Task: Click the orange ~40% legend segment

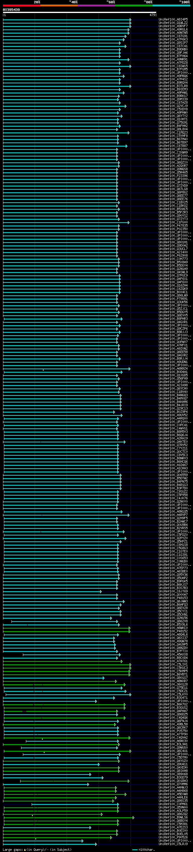Action: [59, 6]
